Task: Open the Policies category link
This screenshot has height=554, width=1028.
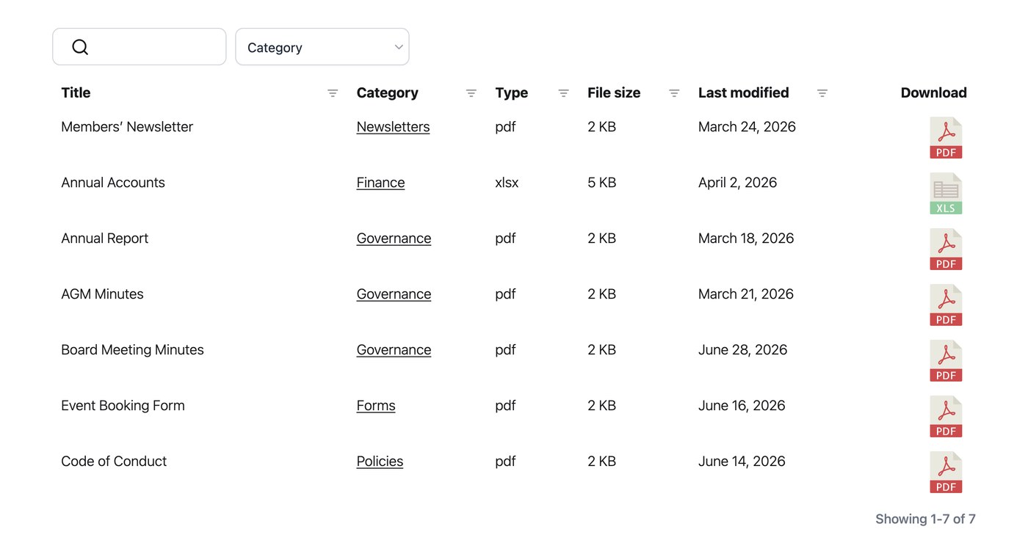Action: tap(380, 462)
